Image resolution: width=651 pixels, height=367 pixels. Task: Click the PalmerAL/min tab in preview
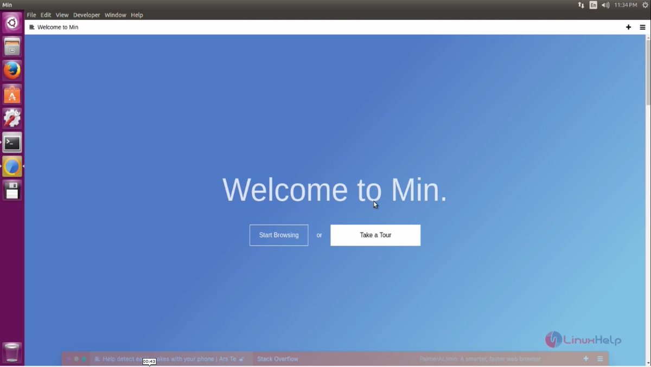pos(480,359)
